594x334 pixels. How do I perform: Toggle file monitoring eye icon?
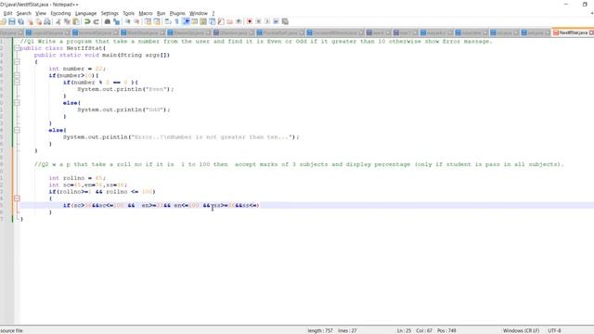pos(239,21)
